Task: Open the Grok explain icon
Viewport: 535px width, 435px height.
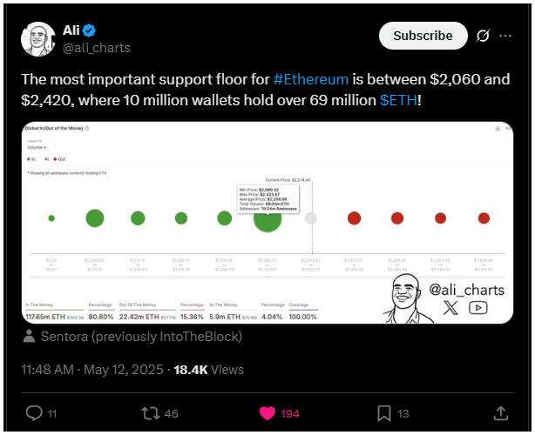Action: [483, 36]
